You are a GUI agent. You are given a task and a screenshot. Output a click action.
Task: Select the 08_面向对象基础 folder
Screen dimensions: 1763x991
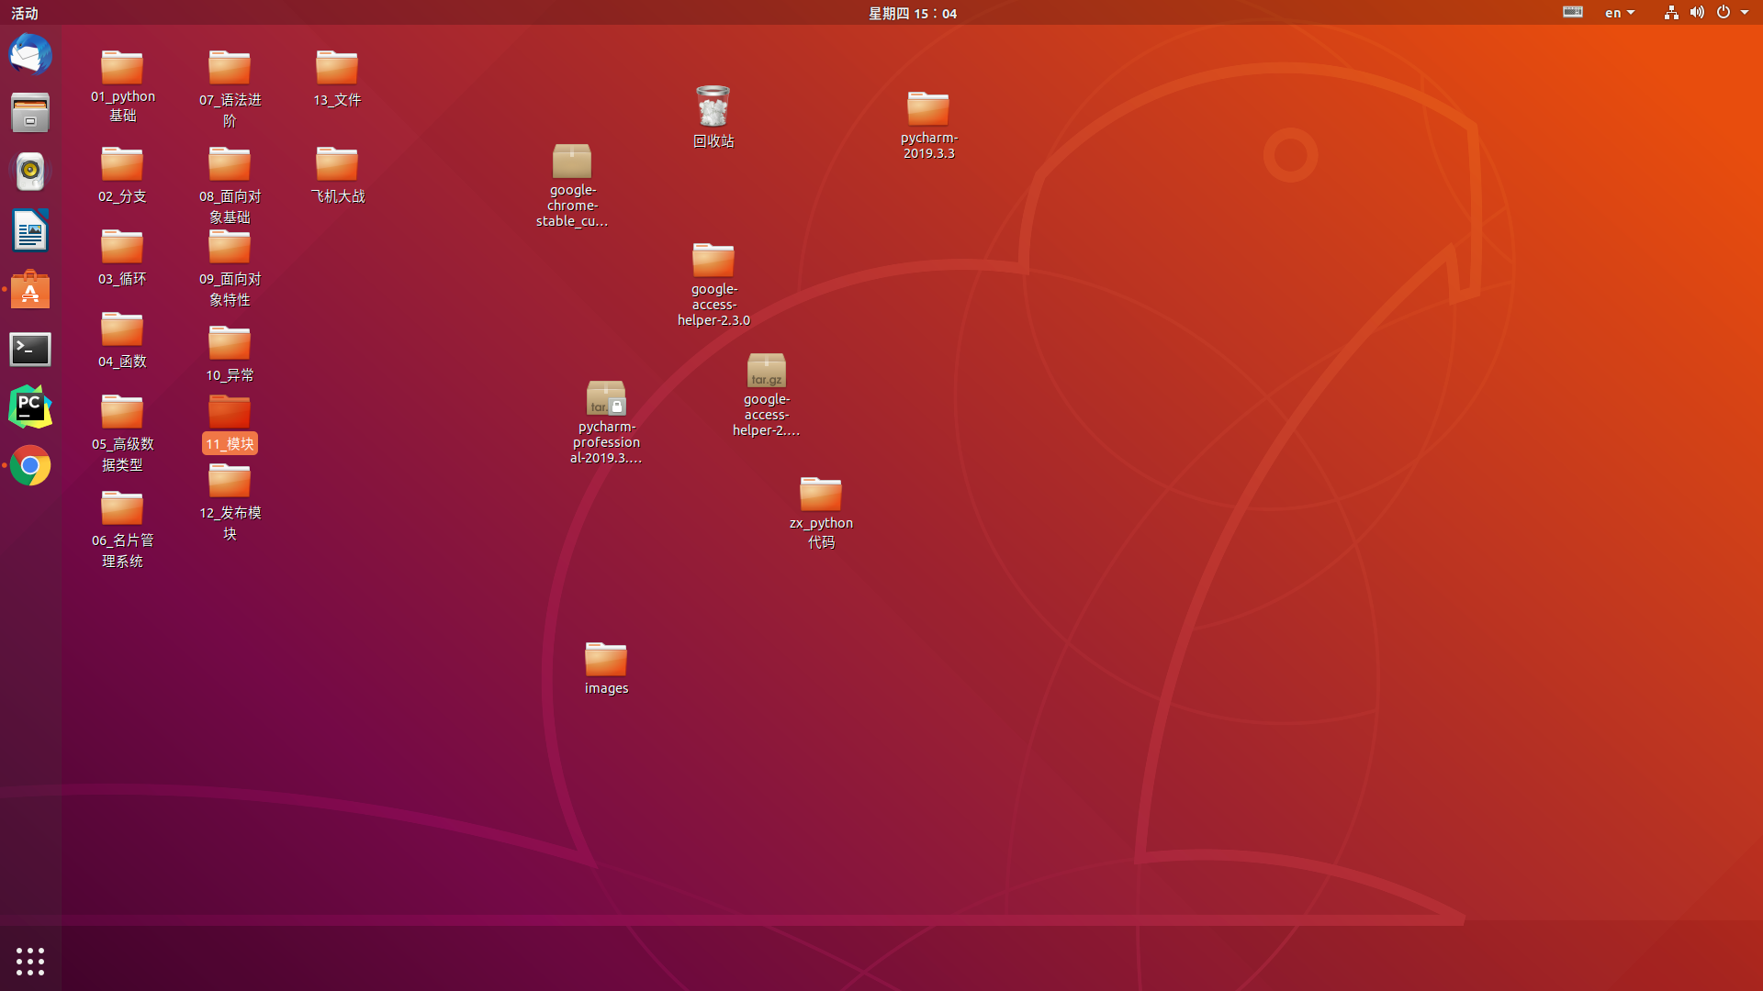(x=230, y=185)
